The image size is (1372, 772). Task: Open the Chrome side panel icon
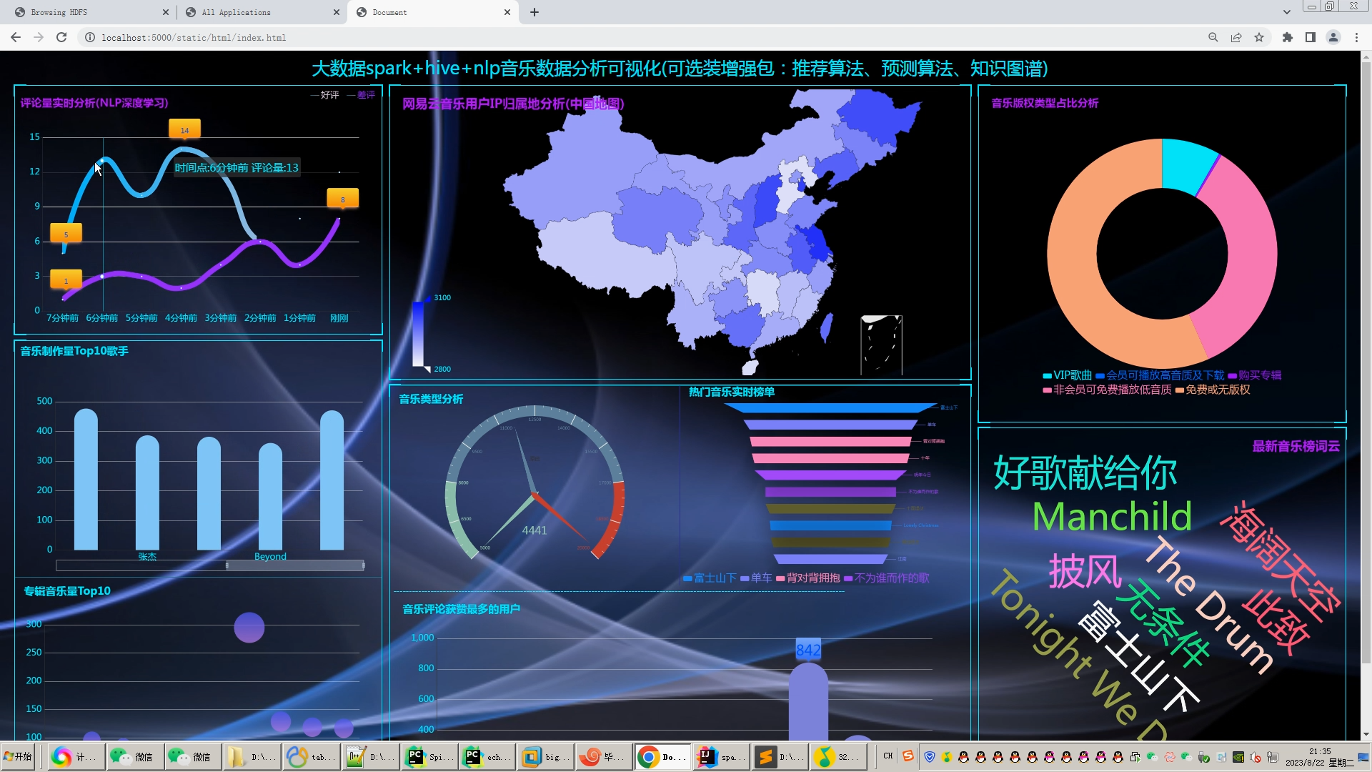click(1311, 38)
